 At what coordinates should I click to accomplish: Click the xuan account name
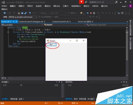point(124,6)
